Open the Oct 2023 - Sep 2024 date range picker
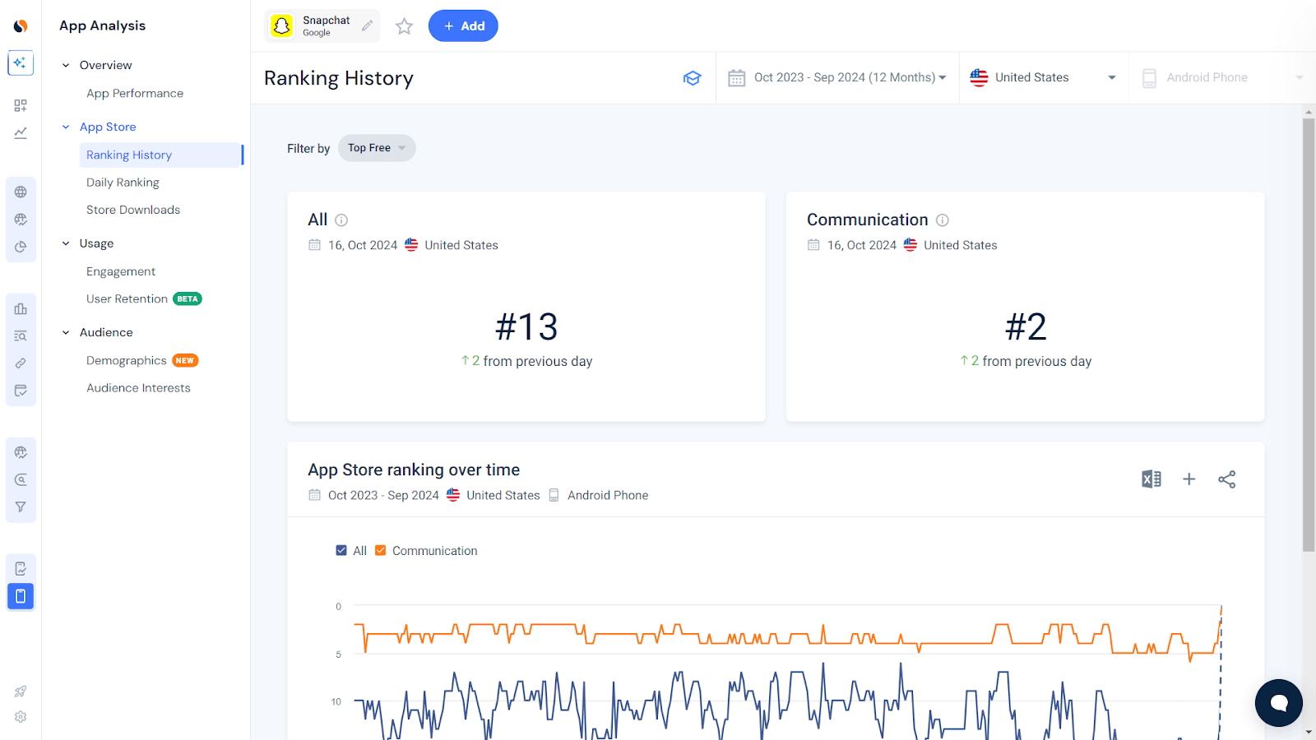Screen dimensions: 1316x740 click(837, 77)
